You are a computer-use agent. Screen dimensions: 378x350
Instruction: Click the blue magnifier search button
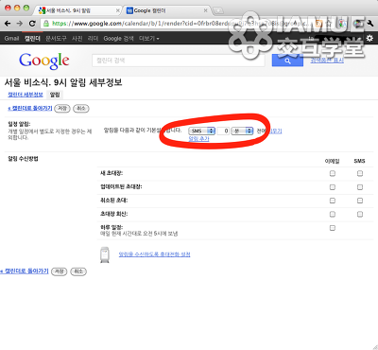[x=287, y=61]
